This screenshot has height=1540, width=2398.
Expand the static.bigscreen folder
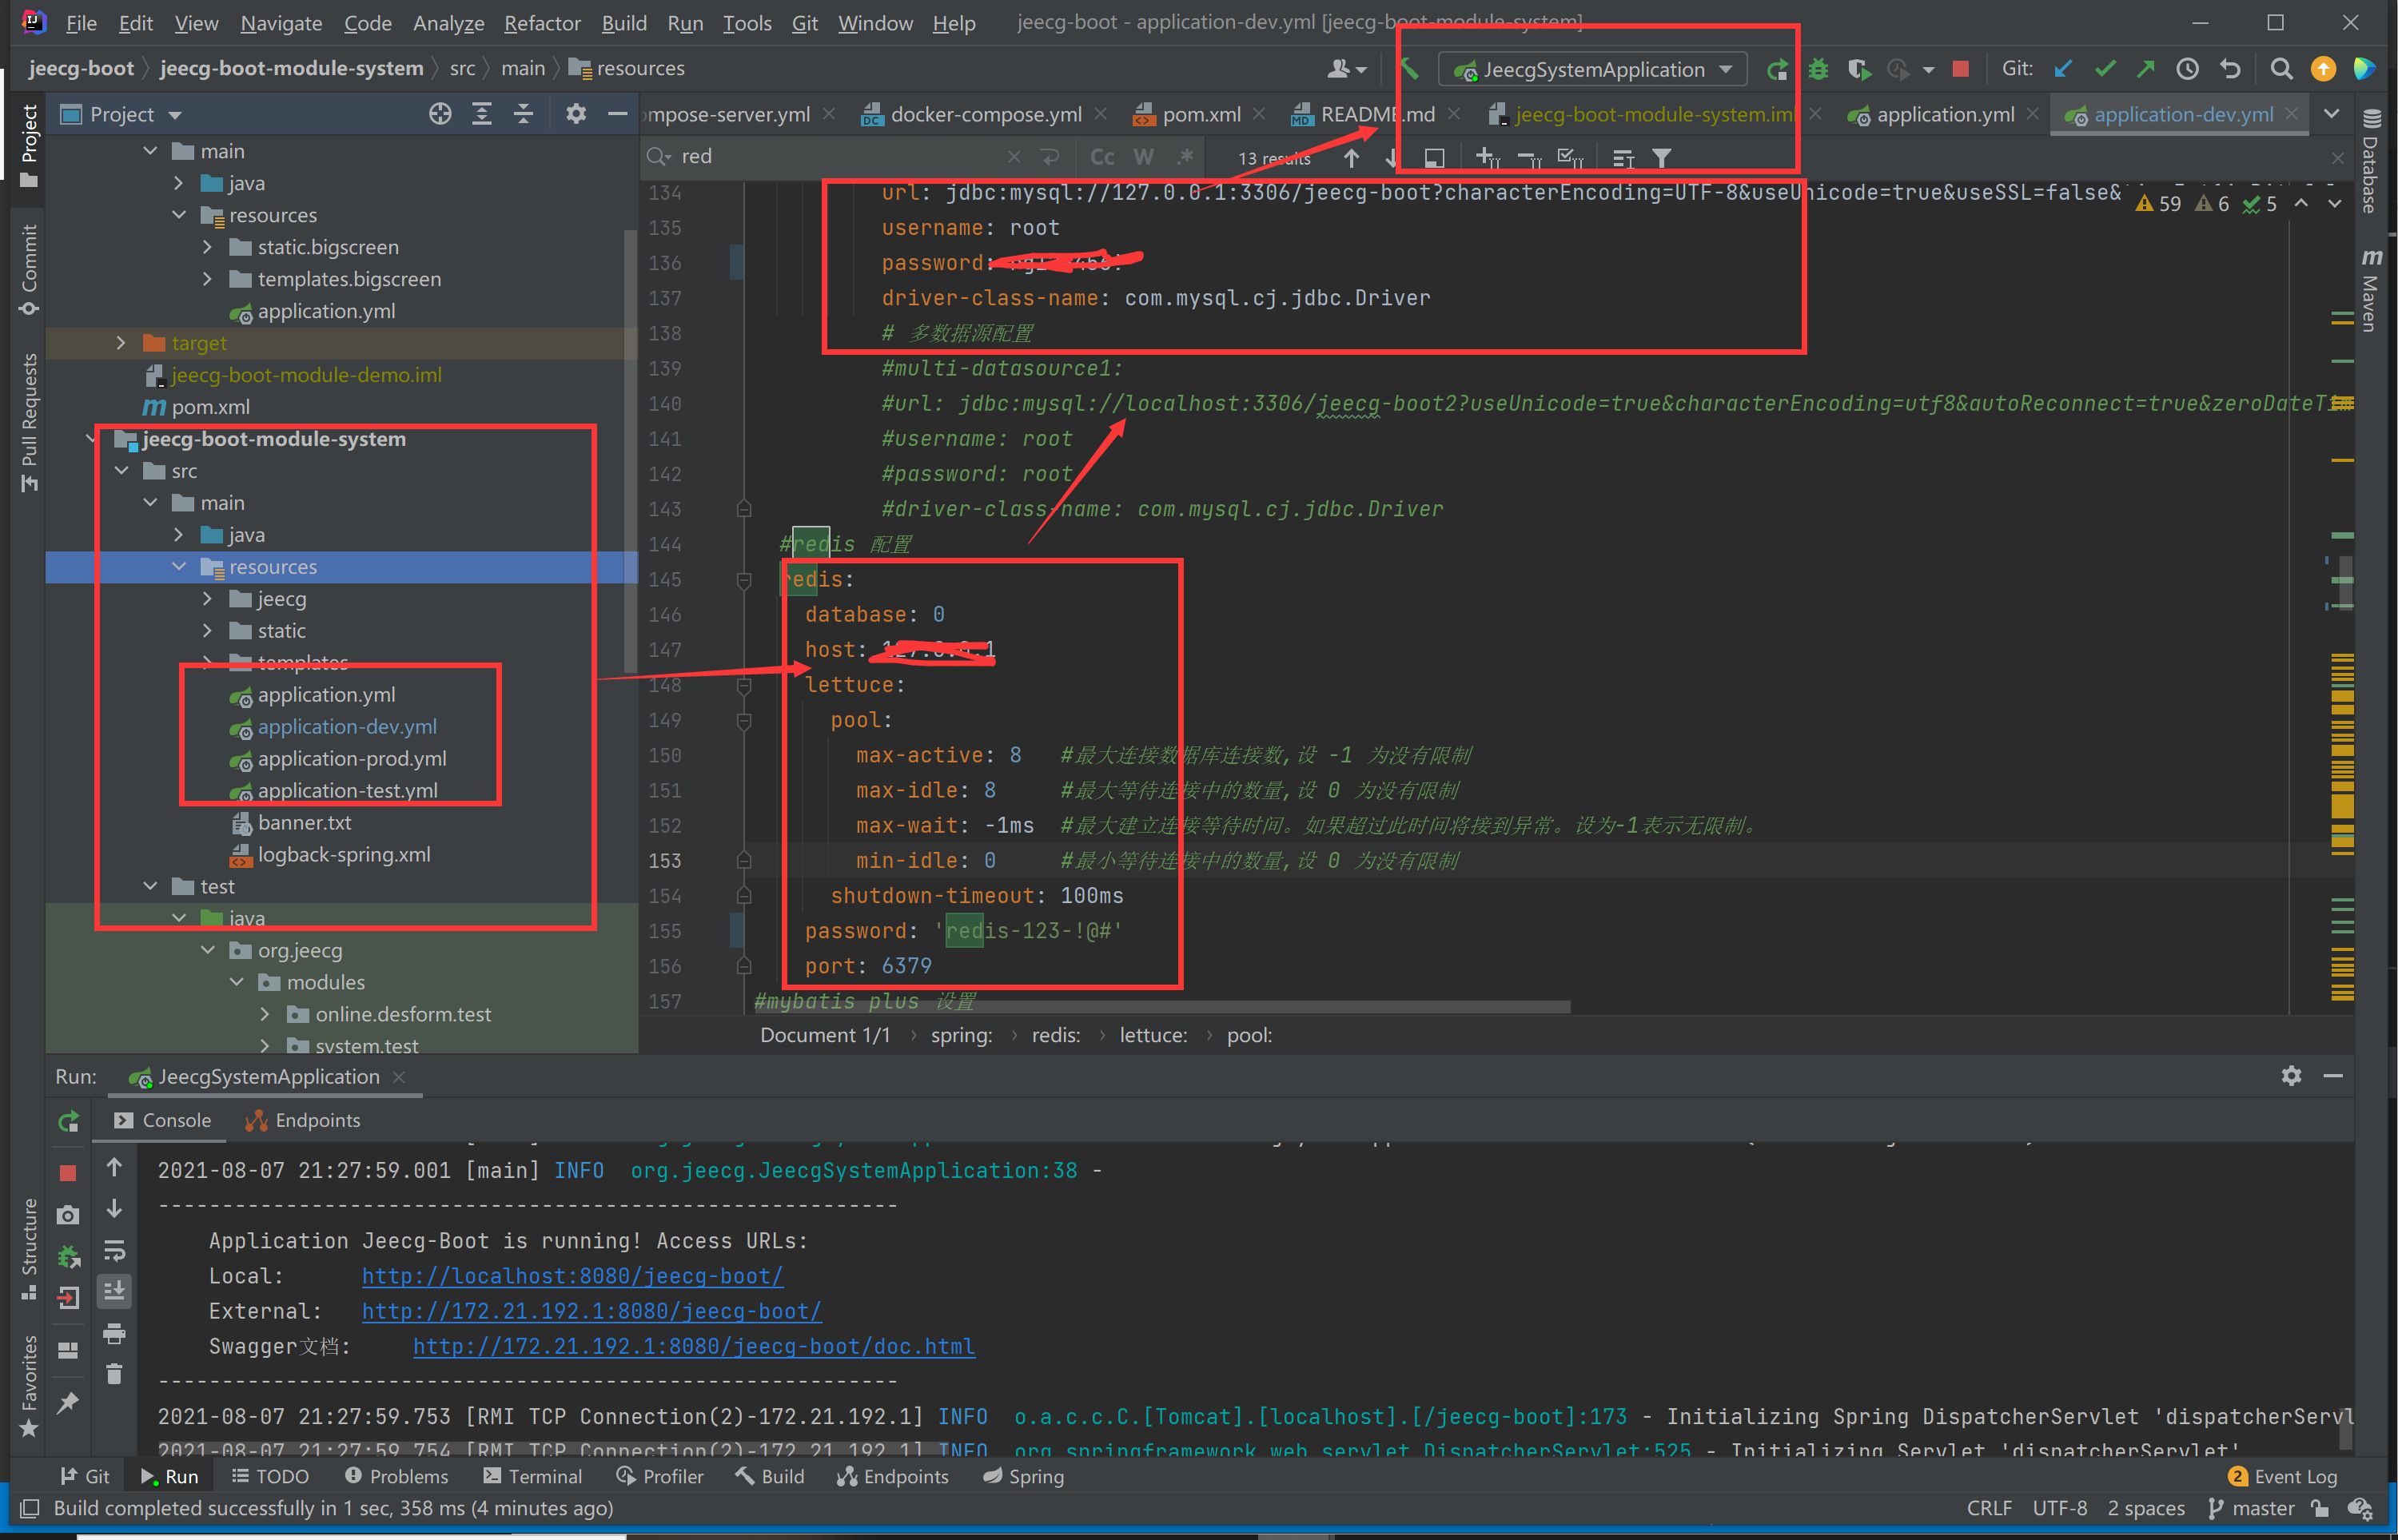pos(207,247)
